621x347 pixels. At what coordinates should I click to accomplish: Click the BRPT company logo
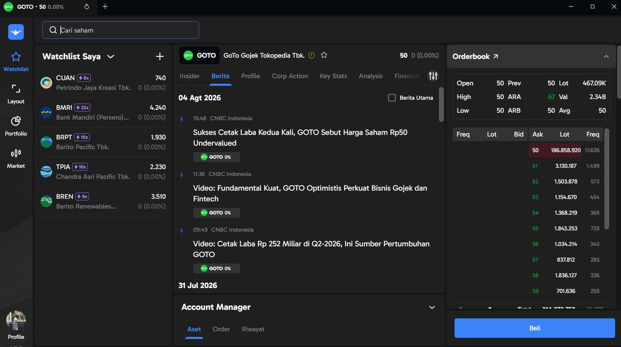tap(46, 142)
